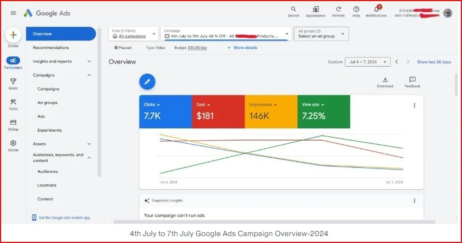Change the View rate metric dropdown
This screenshot has height=243, width=462.
coord(313,104)
